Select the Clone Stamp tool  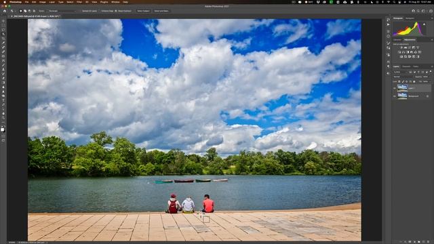pos(4,69)
